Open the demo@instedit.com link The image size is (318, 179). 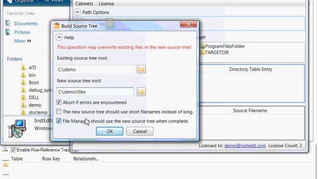tap(245, 146)
